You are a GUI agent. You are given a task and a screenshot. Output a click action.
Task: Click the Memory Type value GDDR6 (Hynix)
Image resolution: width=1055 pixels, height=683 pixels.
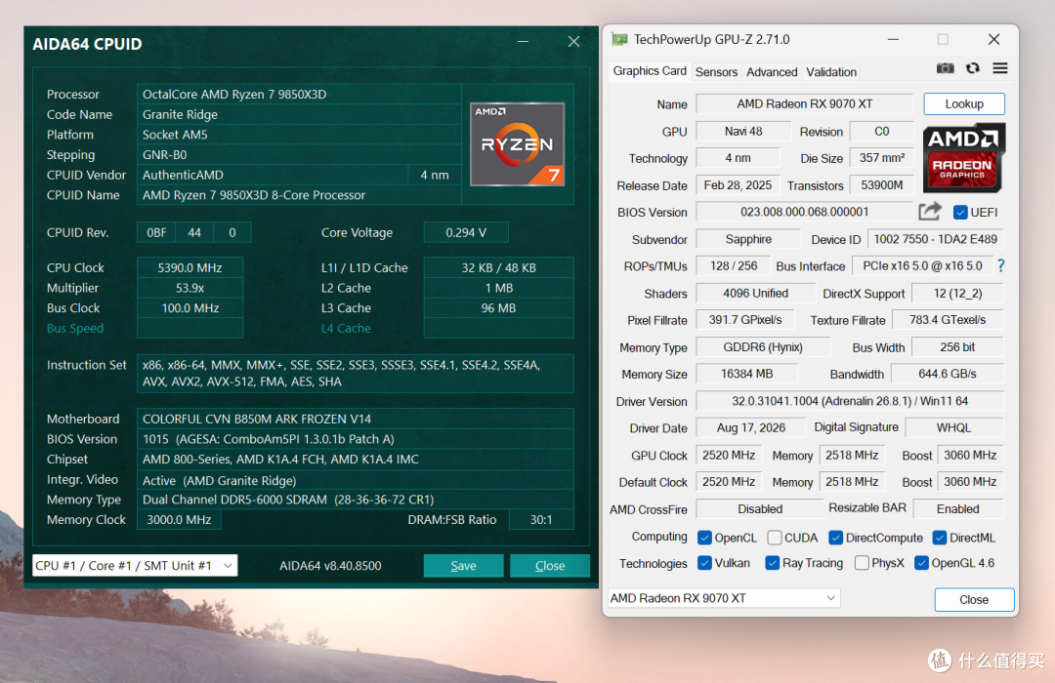[x=763, y=347]
